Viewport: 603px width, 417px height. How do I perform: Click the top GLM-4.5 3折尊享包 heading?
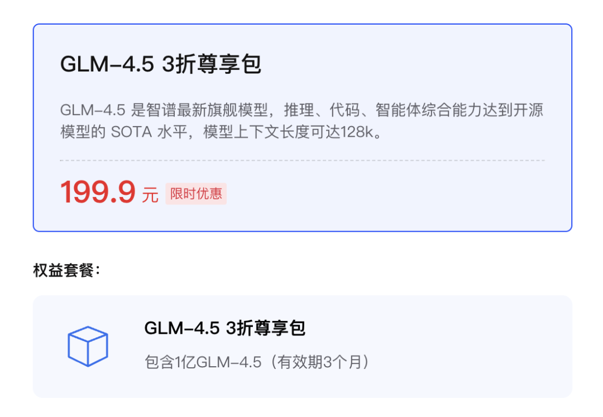click(161, 64)
